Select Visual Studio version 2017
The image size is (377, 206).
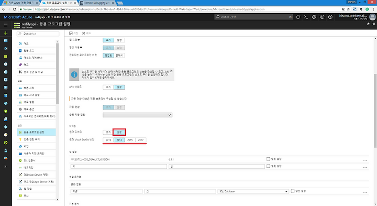point(141,140)
